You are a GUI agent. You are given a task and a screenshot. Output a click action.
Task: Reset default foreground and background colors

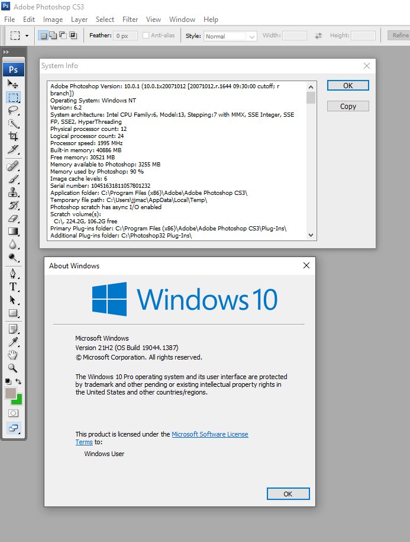pyautogui.click(x=8, y=381)
